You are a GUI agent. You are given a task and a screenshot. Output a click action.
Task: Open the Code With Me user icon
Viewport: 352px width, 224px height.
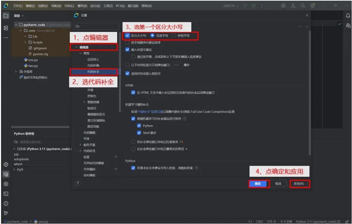[x=293, y=6]
